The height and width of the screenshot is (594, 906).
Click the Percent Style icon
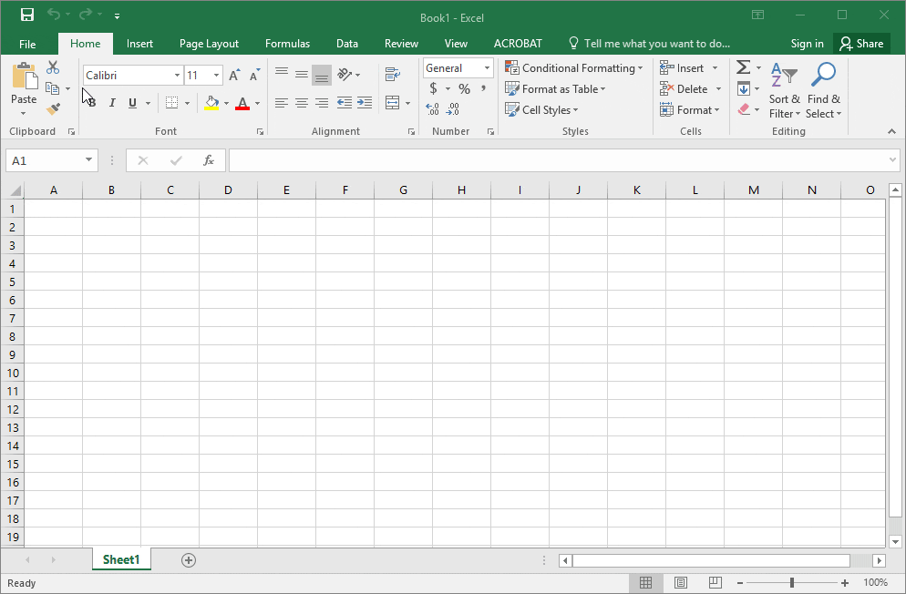tap(463, 89)
